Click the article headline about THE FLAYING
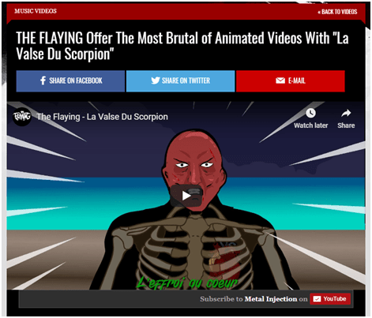 pos(182,46)
